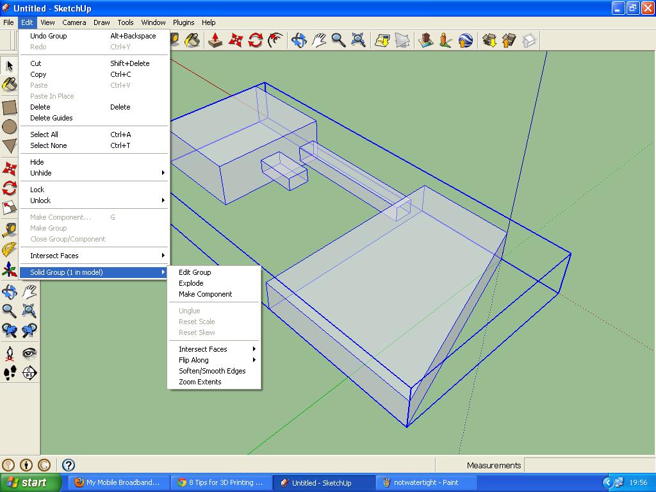
Task: Click the help question mark in status bar
Action: click(68, 465)
